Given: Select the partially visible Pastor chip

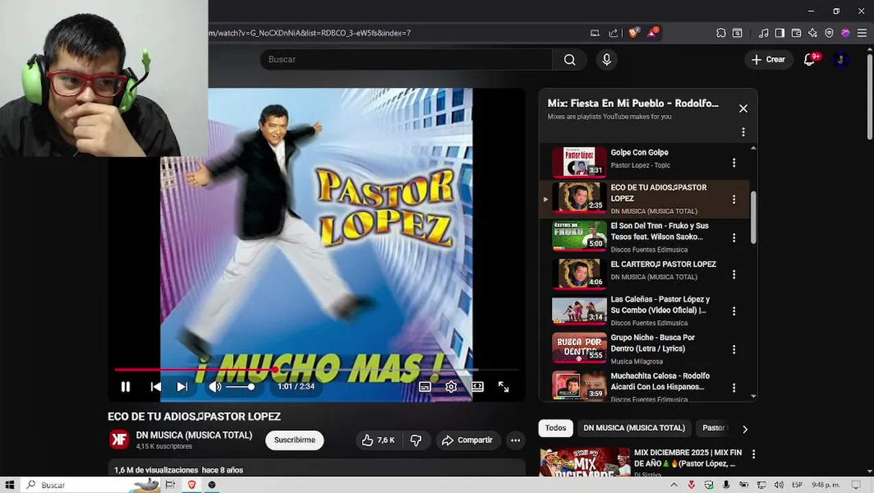Looking at the screenshot, I should pos(714,428).
